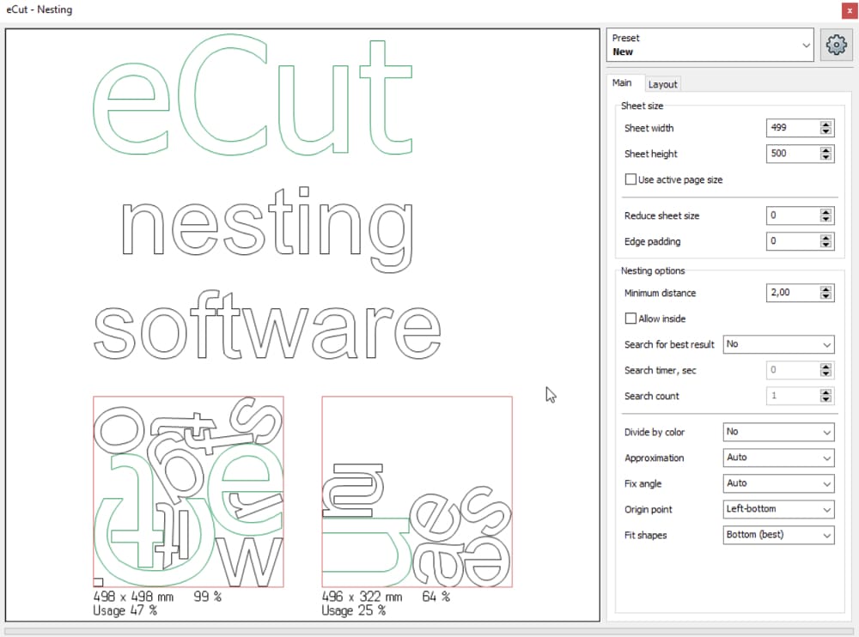Open the Fit shapes dropdown
This screenshot has width=859, height=637.
point(778,535)
